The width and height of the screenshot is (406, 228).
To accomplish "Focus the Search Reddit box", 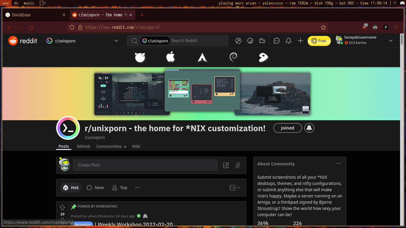I will coord(178,41).
